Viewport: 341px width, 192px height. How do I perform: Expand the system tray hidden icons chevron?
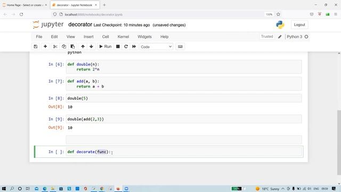coord(283,189)
